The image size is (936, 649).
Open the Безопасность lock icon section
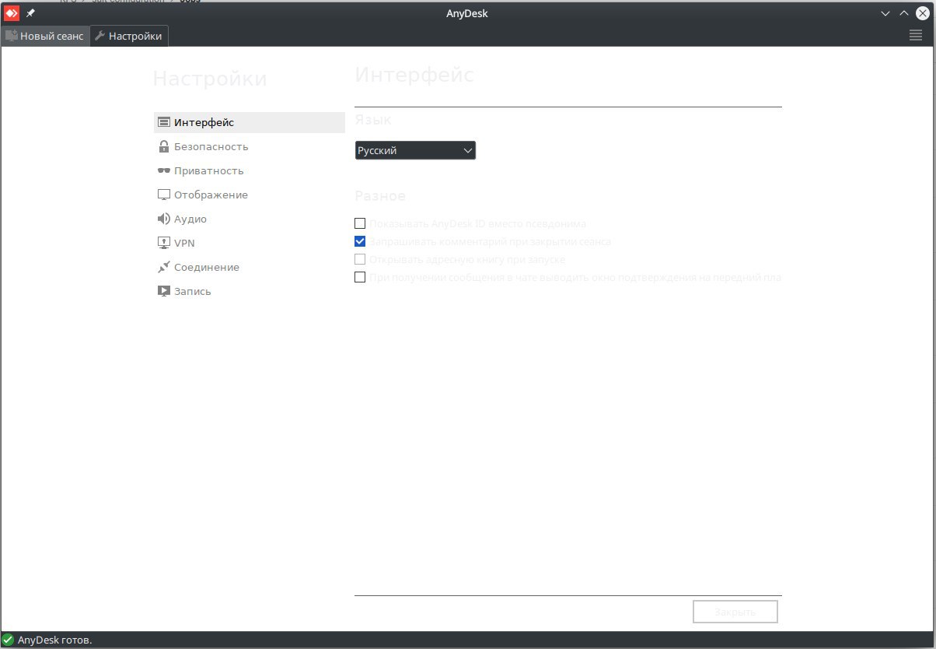point(164,146)
